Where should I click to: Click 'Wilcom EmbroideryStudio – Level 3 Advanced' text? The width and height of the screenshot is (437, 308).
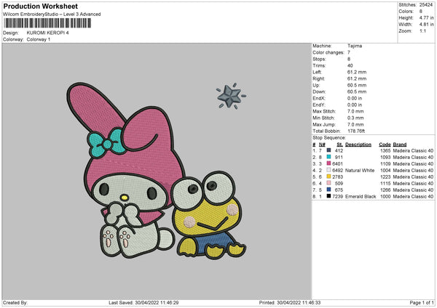pyautogui.click(x=52, y=15)
